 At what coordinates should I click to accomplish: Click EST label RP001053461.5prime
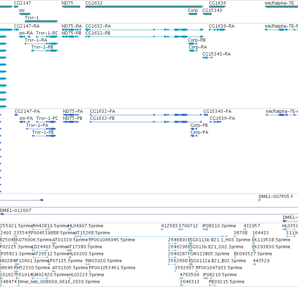pos(112,268)
